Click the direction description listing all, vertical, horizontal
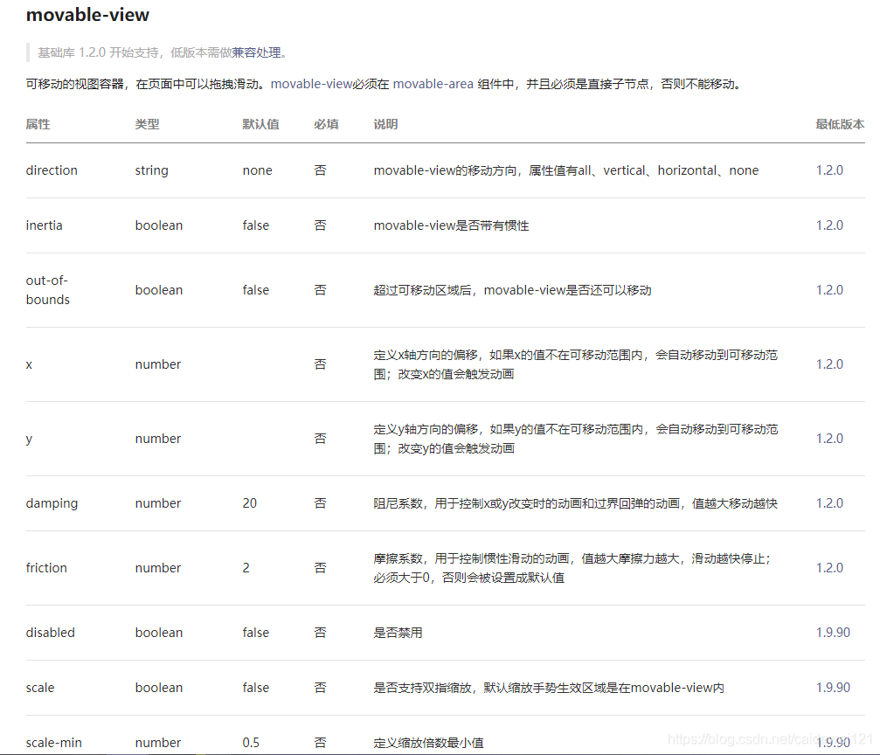This screenshot has width=880, height=755. (x=566, y=170)
